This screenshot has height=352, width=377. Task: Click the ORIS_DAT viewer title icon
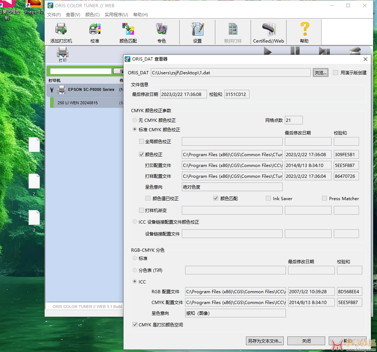point(127,59)
